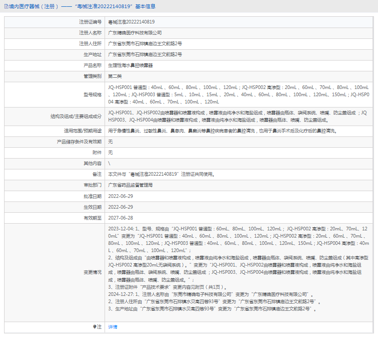Select the remark text 本文件与…注册证共同使用

161,174
